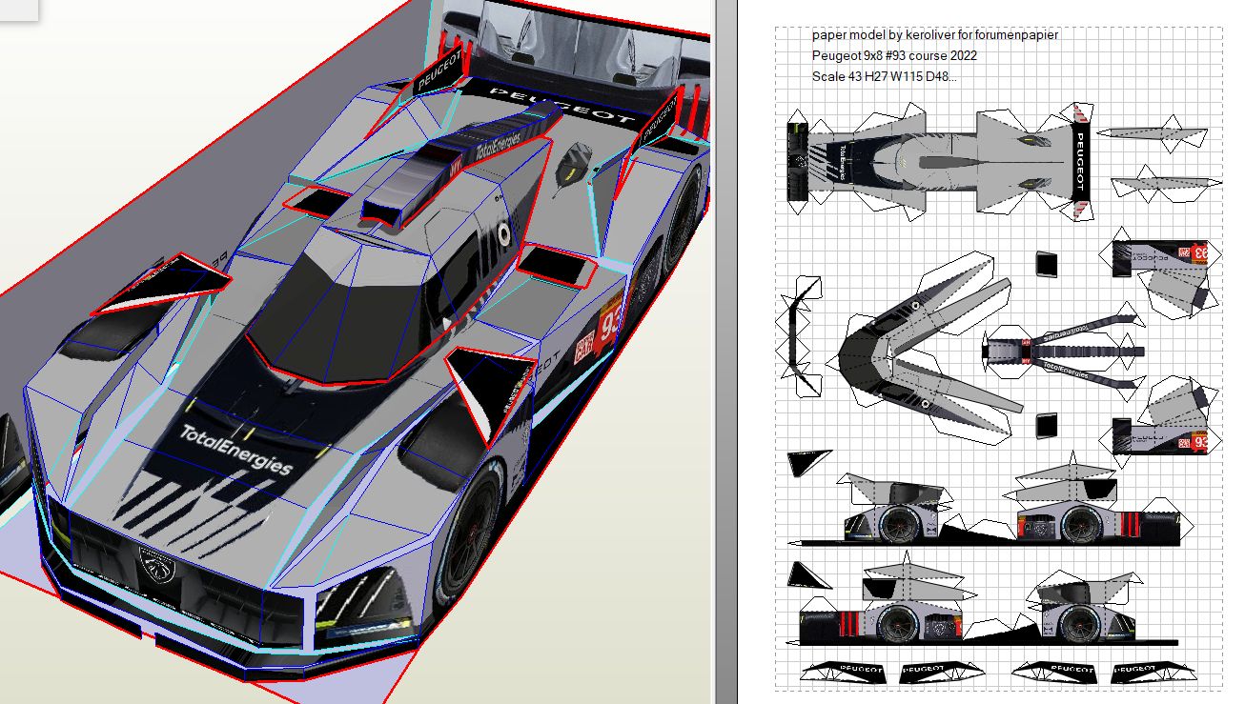Click the 'Peugeot 9x8 #93 course 2022' text
This screenshot has width=1245, height=704.
coord(893,55)
